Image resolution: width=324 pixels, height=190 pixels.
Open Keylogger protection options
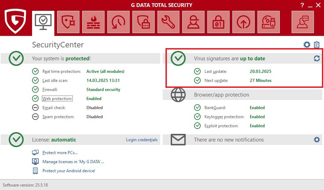(224, 117)
